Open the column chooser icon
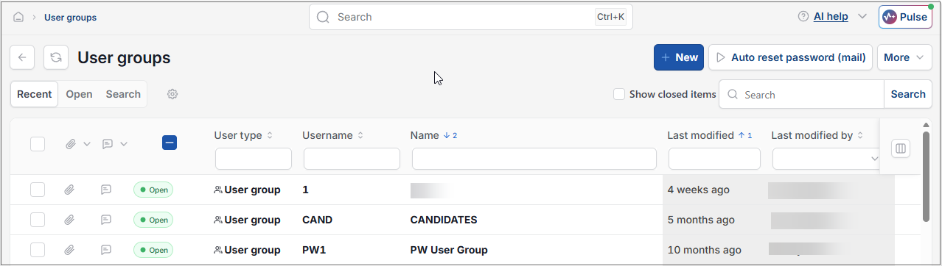This screenshot has height=266, width=942. coord(900,148)
